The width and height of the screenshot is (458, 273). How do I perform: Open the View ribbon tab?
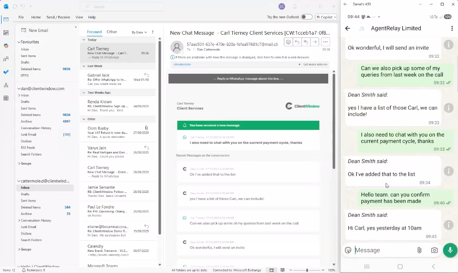pos(79,17)
